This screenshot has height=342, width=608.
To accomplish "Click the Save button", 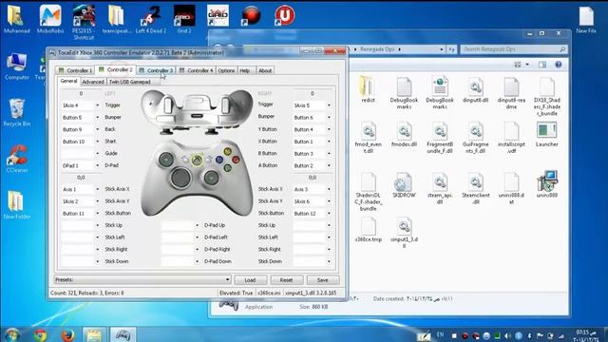I will 323,280.
